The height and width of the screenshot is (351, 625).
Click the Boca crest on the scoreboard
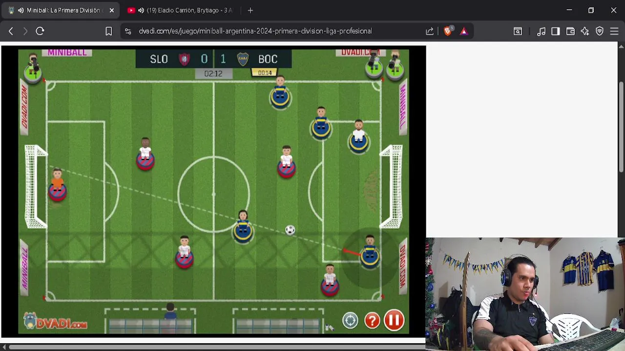(x=243, y=59)
